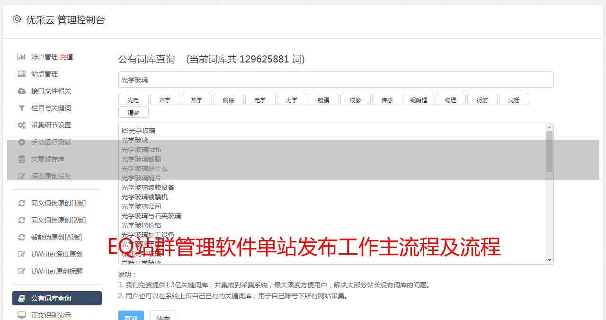Click the '说明：' note label
Screen dimensions: 606x320
127,275
